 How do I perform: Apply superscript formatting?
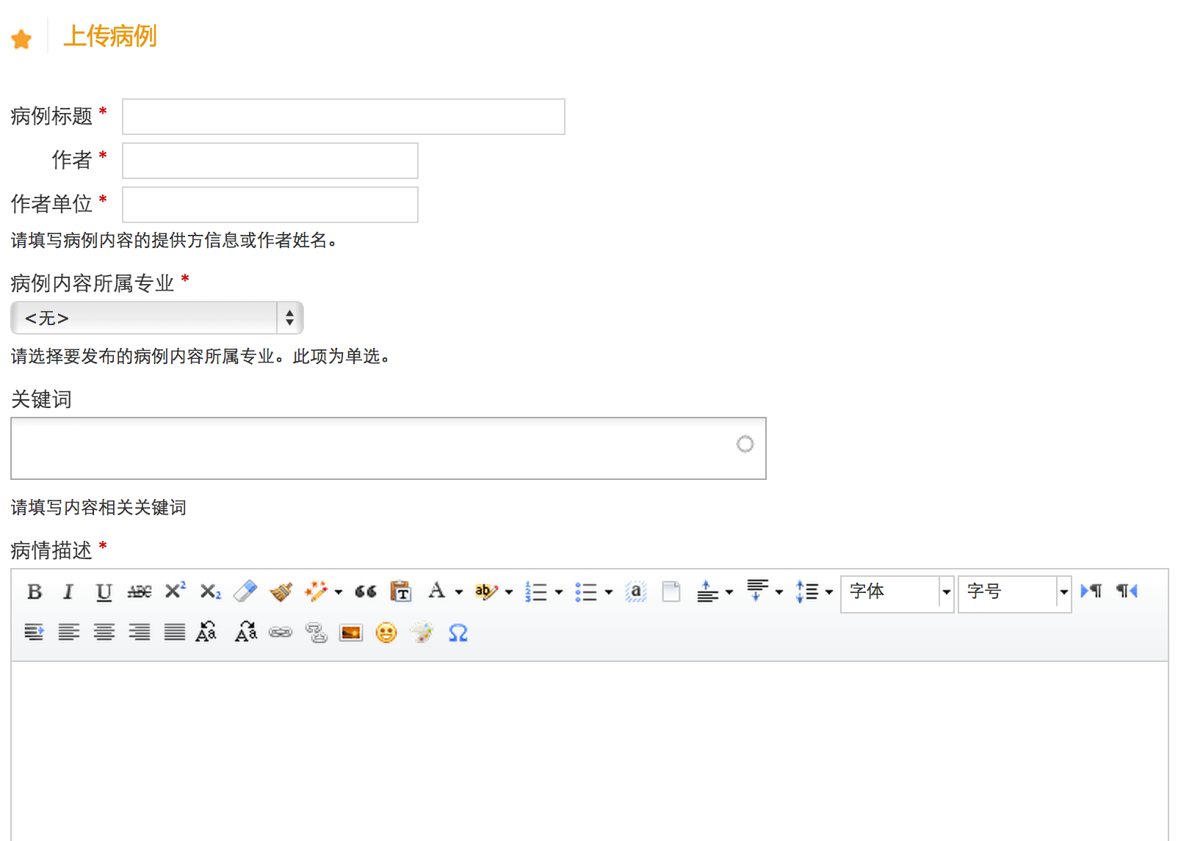pyautogui.click(x=175, y=591)
